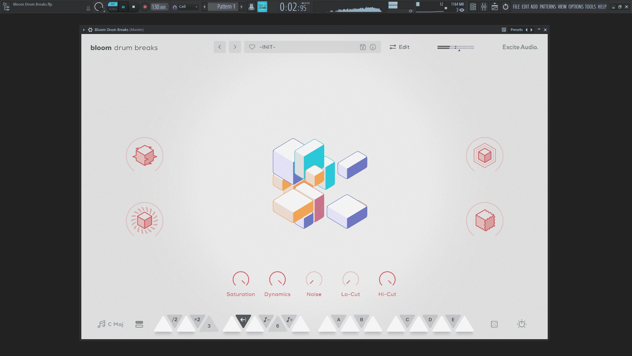
Task: Click the nested hexagon cube effect icon
Action: coord(485,155)
